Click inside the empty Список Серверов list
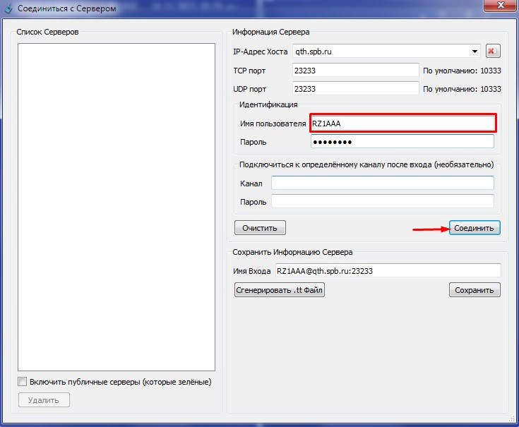This screenshot has width=519, height=427. tap(116, 206)
